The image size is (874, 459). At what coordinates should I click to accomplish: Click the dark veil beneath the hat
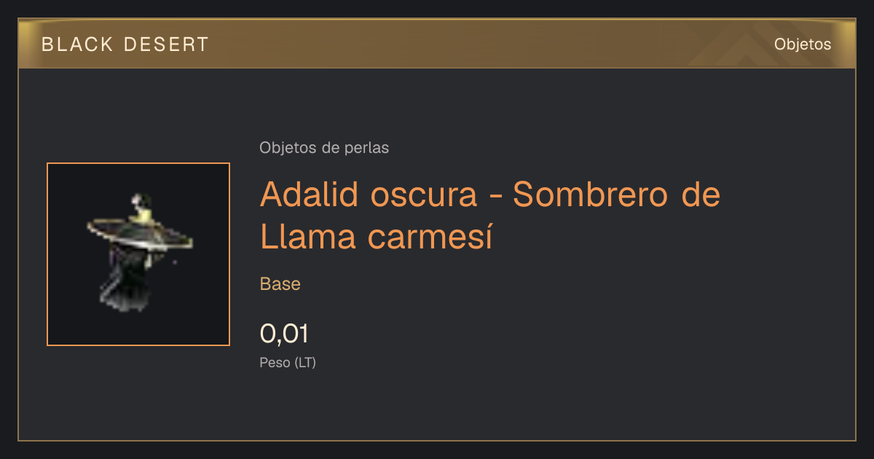click(x=133, y=280)
